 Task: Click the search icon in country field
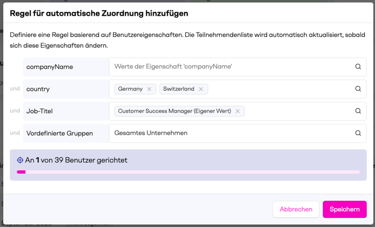[358, 89]
